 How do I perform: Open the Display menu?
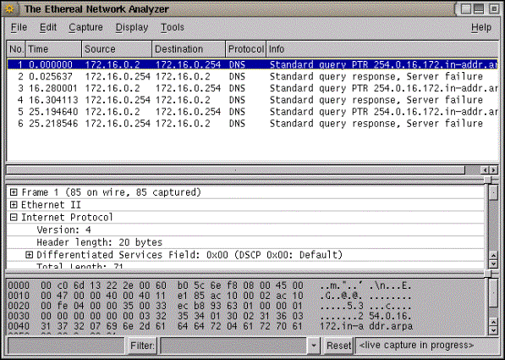click(132, 27)
